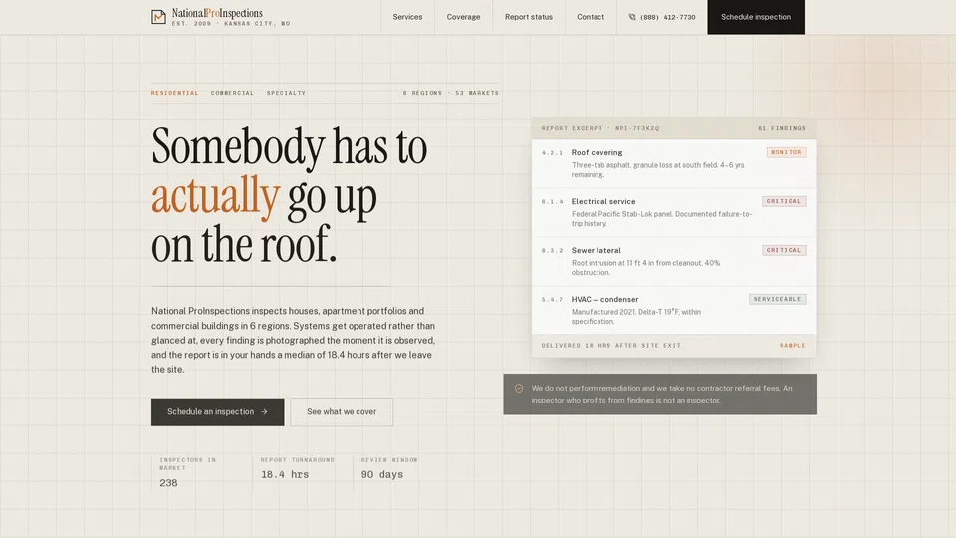
Task: Click the Root intrusion description text
Action: point(645,268)
